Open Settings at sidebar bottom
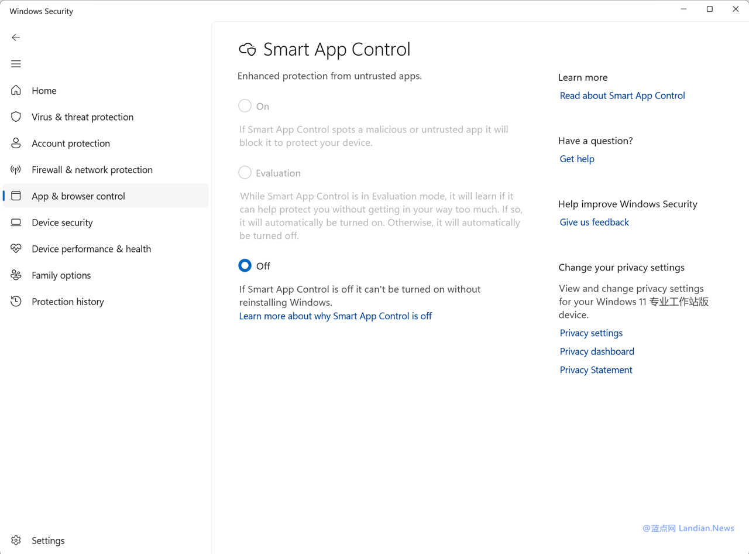749x554 pixels. pyautogui.click(x=105, y=540)
